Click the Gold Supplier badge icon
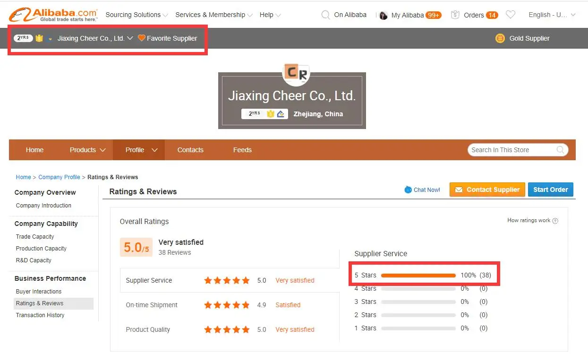Image resolution: width=588 pixels, height=354 pixels. coord(500,38)
